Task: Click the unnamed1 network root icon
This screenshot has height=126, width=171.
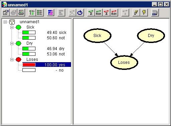Action: click(12, 22)
